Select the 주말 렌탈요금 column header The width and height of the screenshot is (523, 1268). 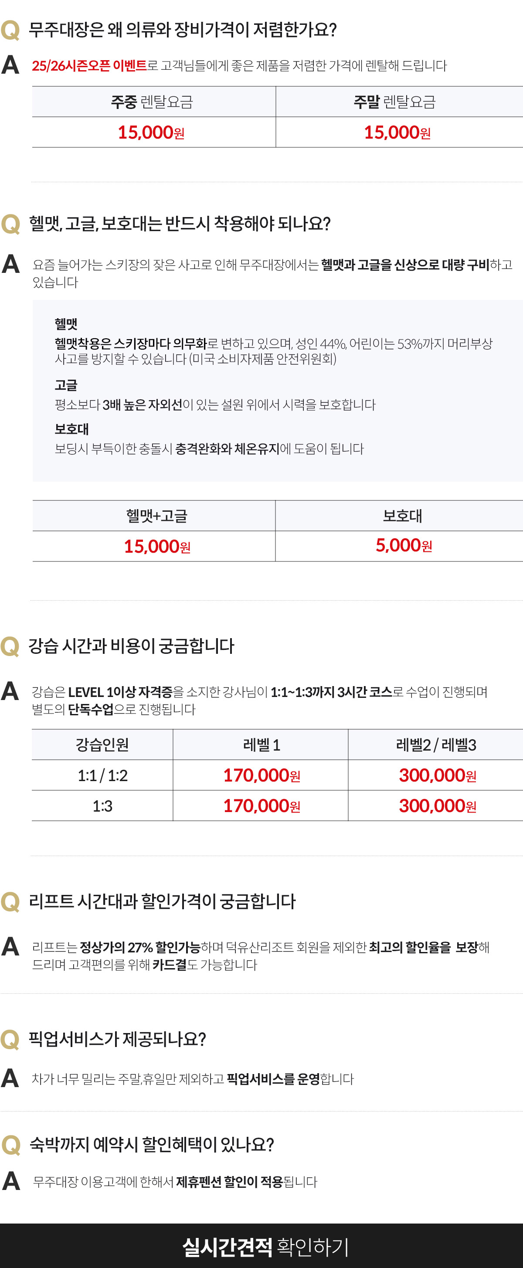tap(394, 102)
